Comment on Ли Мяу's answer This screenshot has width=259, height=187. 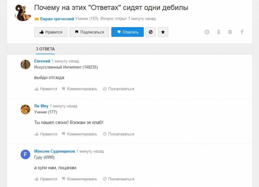(79, 134)
